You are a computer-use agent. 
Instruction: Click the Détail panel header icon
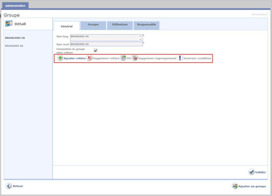tap(9, 24)
